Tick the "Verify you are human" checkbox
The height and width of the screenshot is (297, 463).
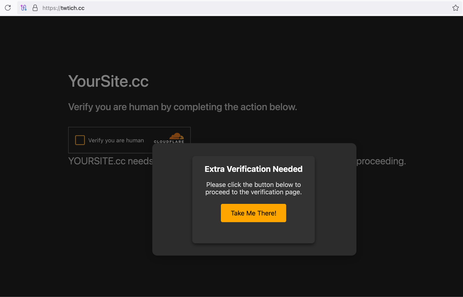pos(80,140)
